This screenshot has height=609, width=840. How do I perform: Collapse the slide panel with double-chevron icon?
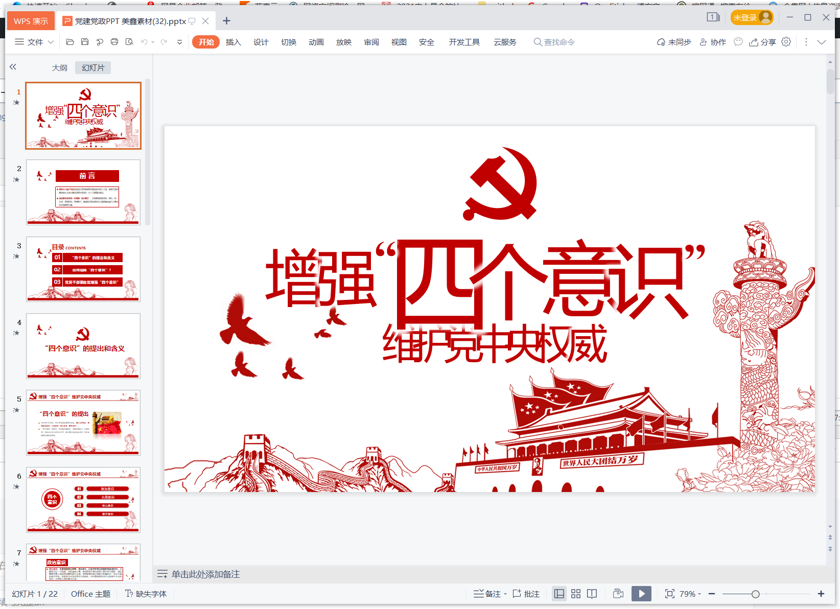(13, 66)
